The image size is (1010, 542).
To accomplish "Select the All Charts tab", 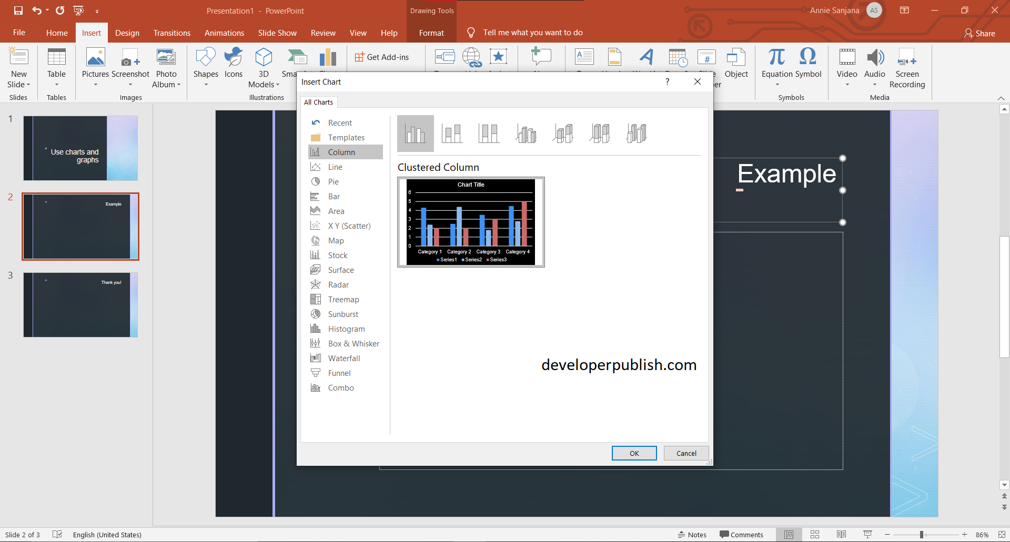I will [x=318, y=102].
